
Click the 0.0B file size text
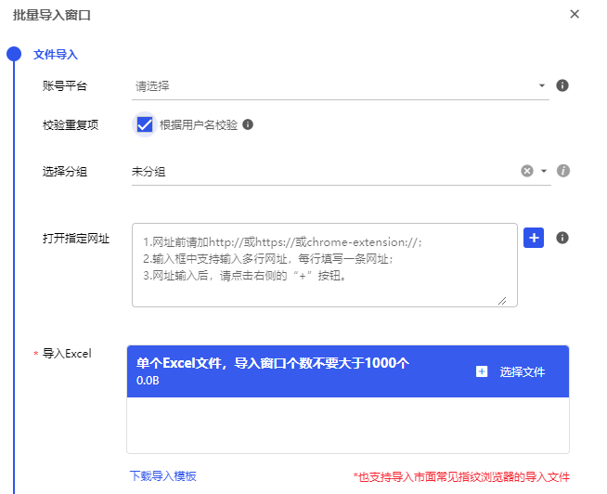(148, 381)
